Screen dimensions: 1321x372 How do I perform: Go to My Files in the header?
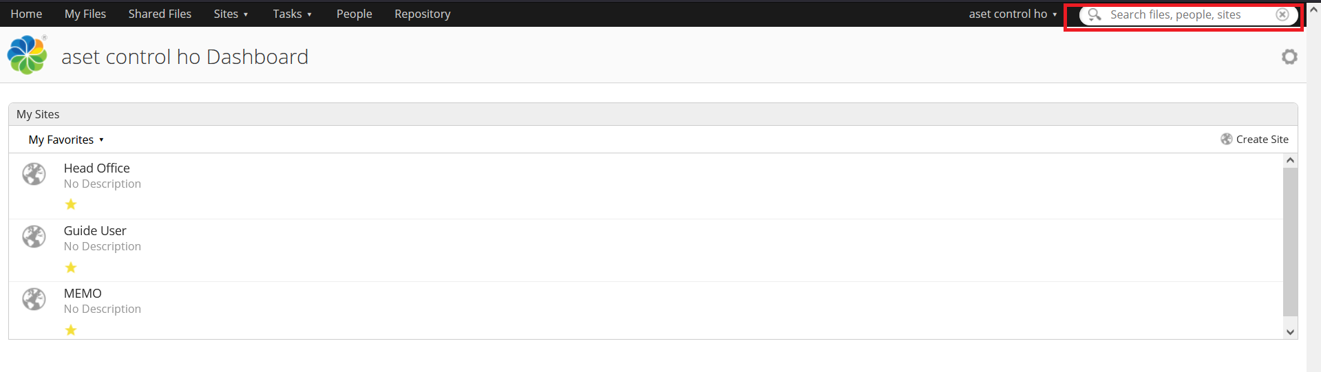pyautogui.click(x=85, y=14)
